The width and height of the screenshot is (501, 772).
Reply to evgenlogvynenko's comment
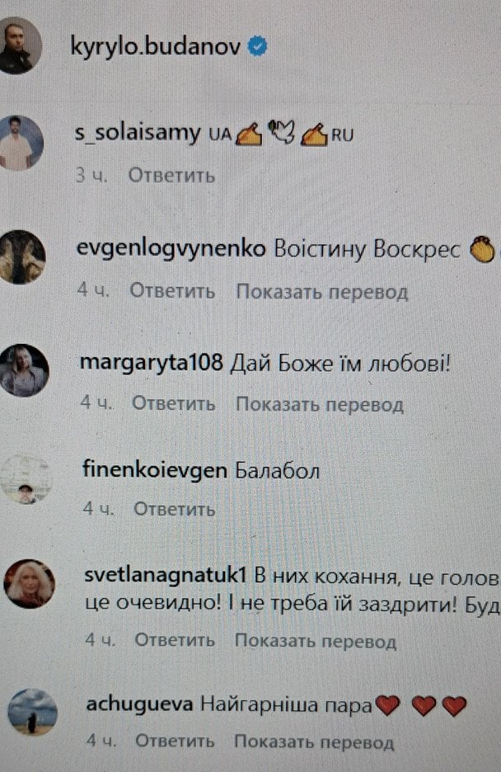[172, 291]
